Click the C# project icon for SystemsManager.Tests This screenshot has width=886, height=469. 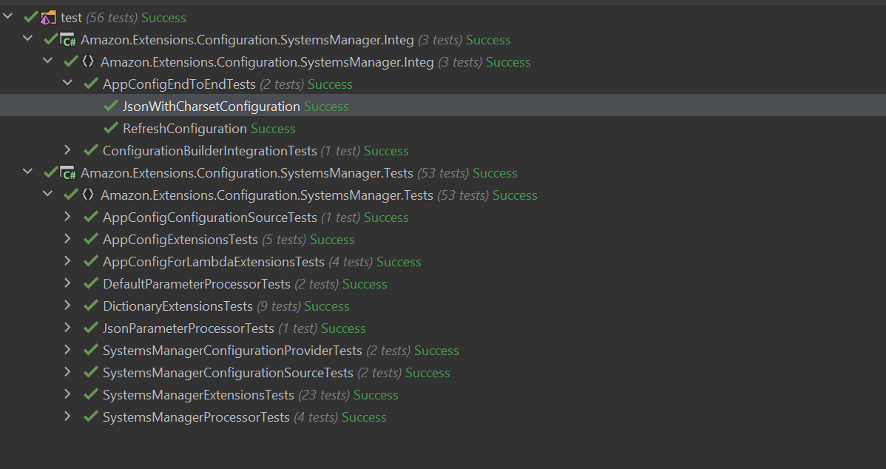pos(69,173)
